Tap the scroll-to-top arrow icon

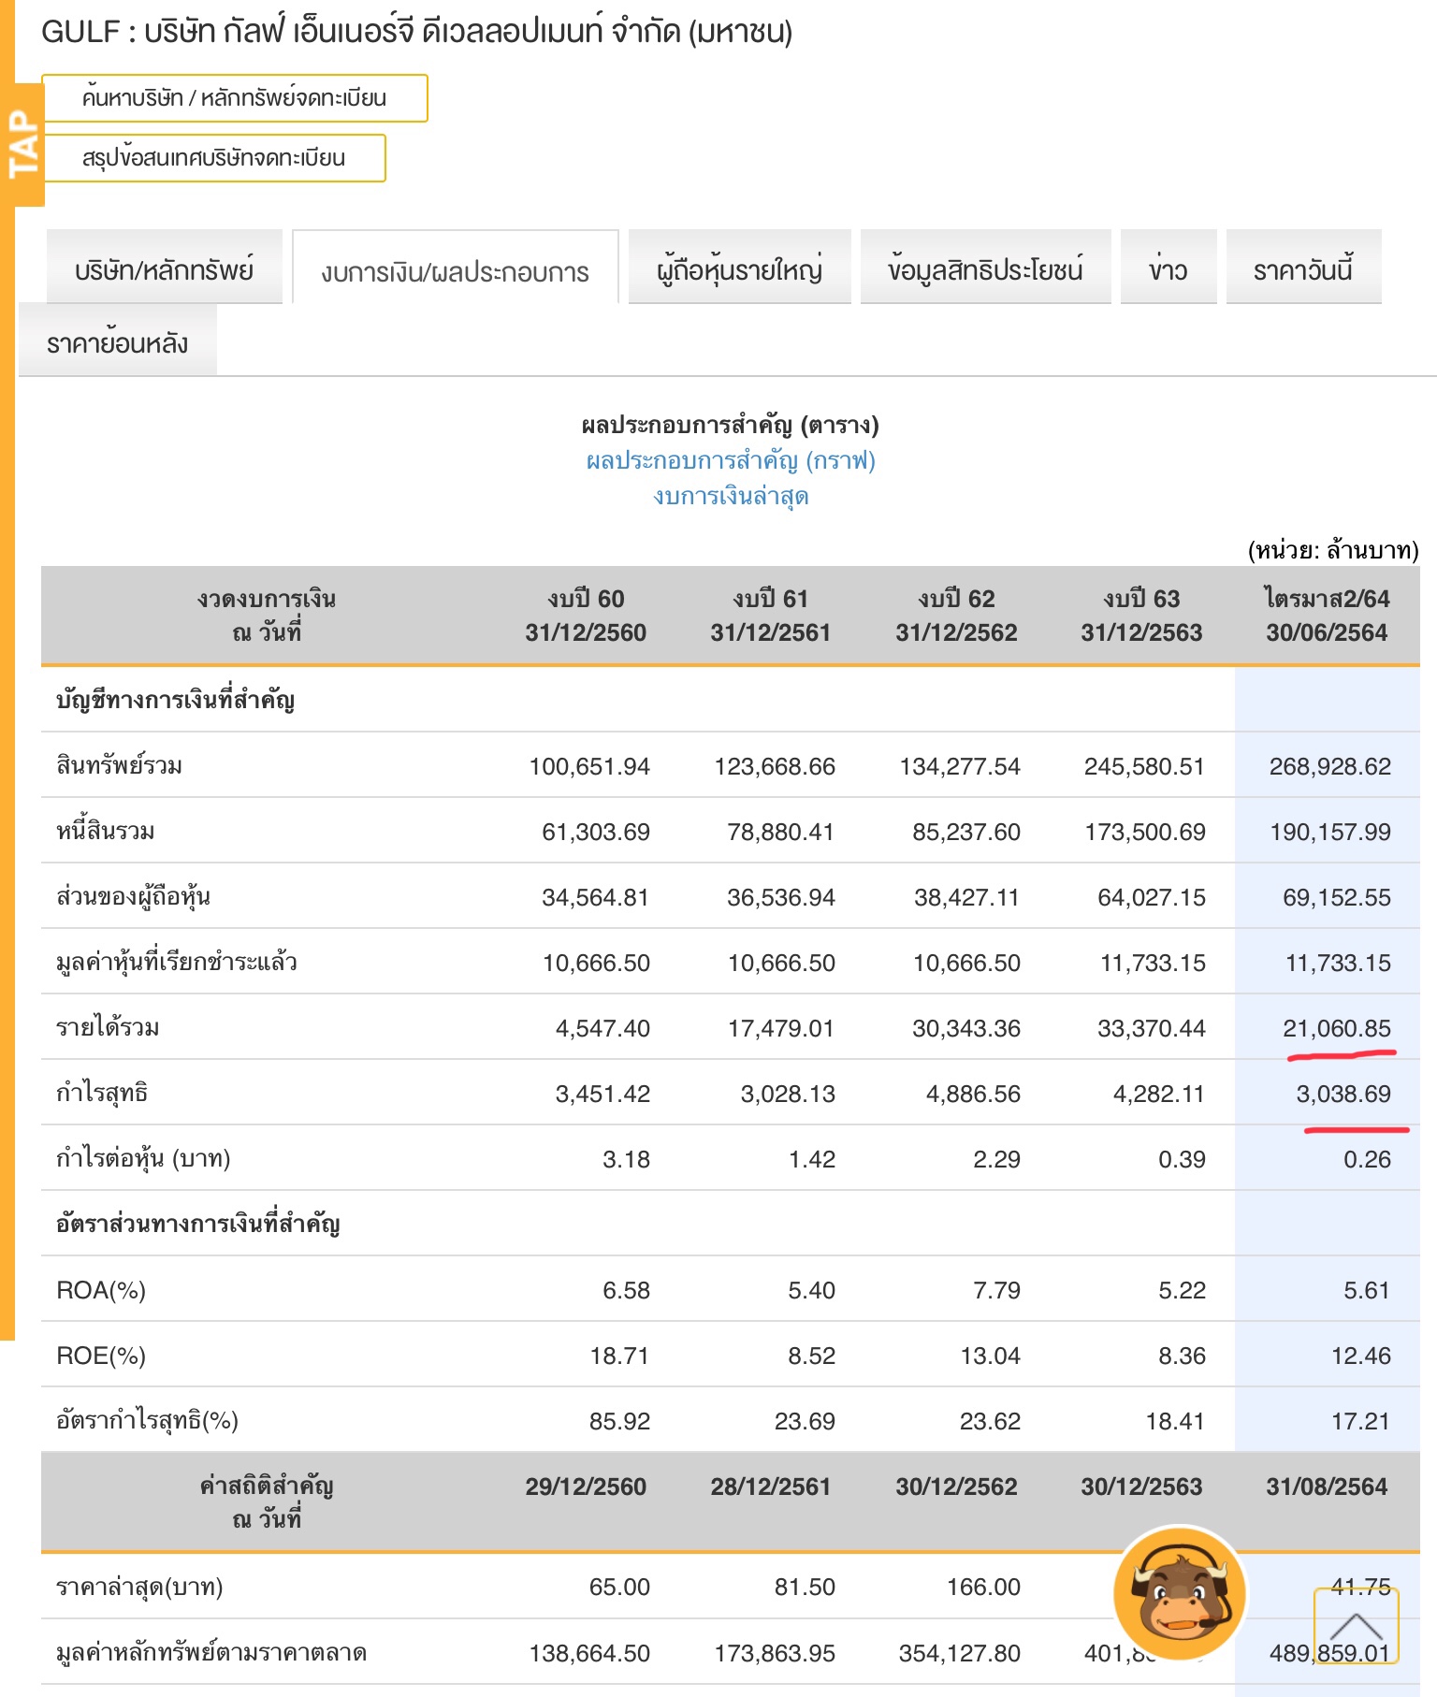click(x=1356, y=1626)
